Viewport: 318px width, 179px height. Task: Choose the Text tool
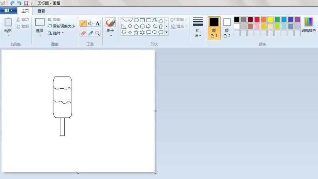point(98,23)
